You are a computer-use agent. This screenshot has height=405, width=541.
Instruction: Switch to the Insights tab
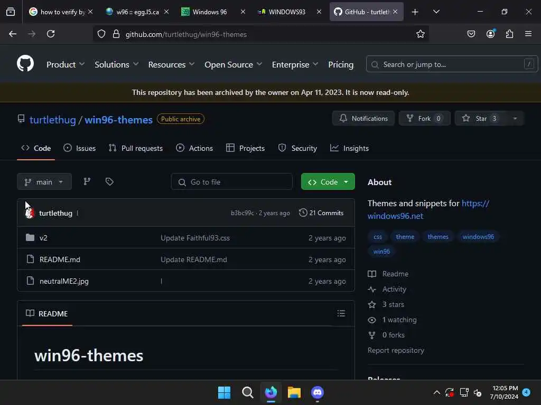(350, 148)
